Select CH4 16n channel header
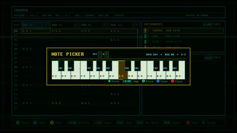 point(124,25)
